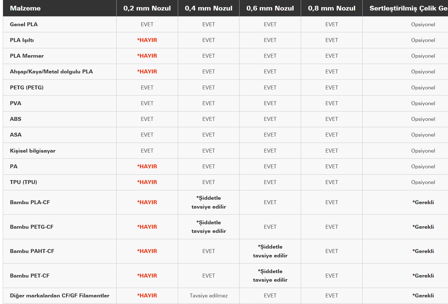The image size is (448, 304).
Task: Click the PLA Mermer row label
Action: tap(27, 56)
